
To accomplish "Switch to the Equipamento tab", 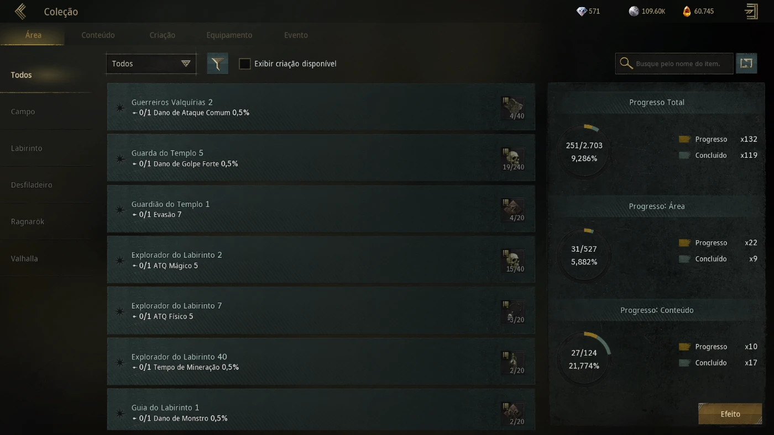I will pos(229,35).
